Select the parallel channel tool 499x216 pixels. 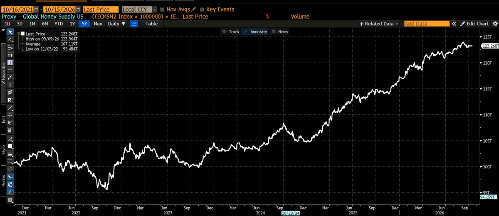click(10, 92)
